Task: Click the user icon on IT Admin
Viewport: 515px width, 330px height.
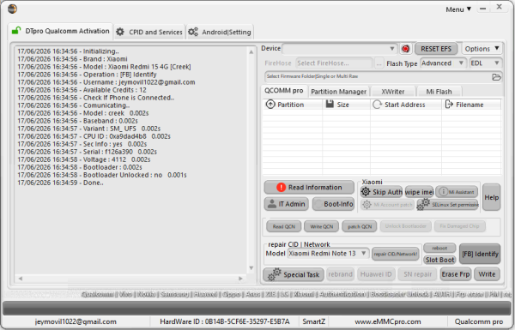Action: 272,204
